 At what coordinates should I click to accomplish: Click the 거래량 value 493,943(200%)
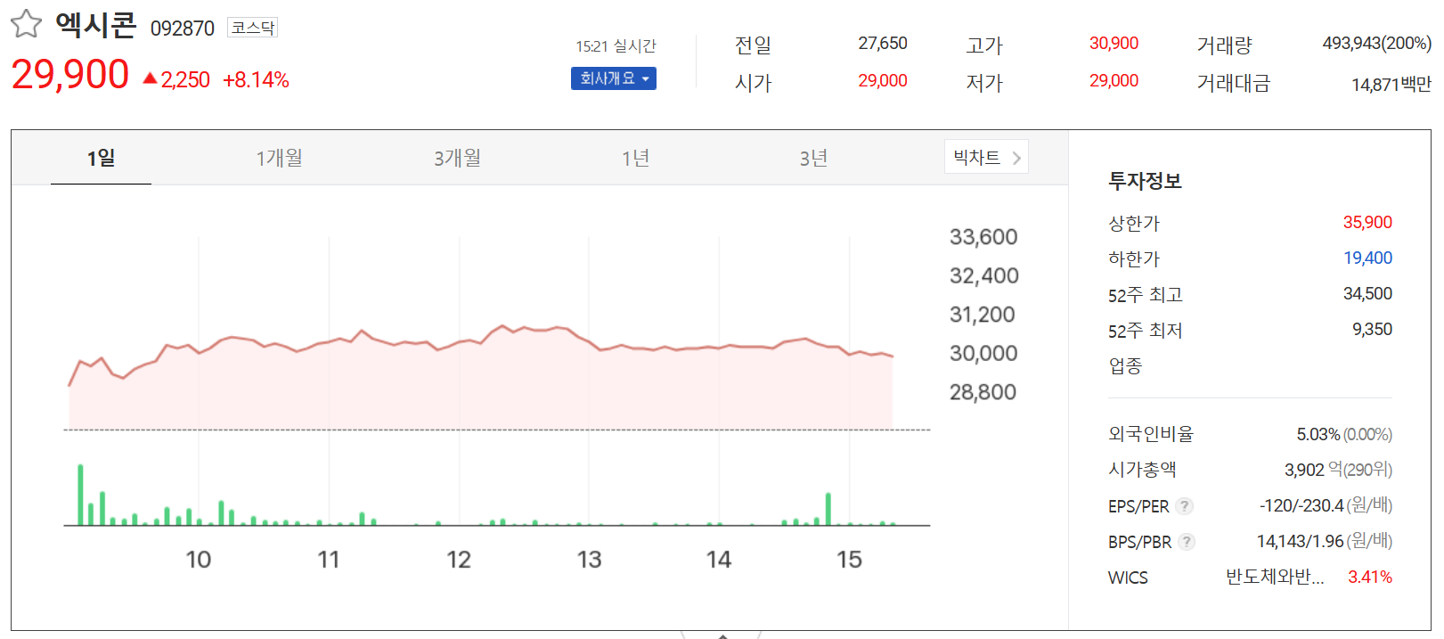click(1376, 43)
